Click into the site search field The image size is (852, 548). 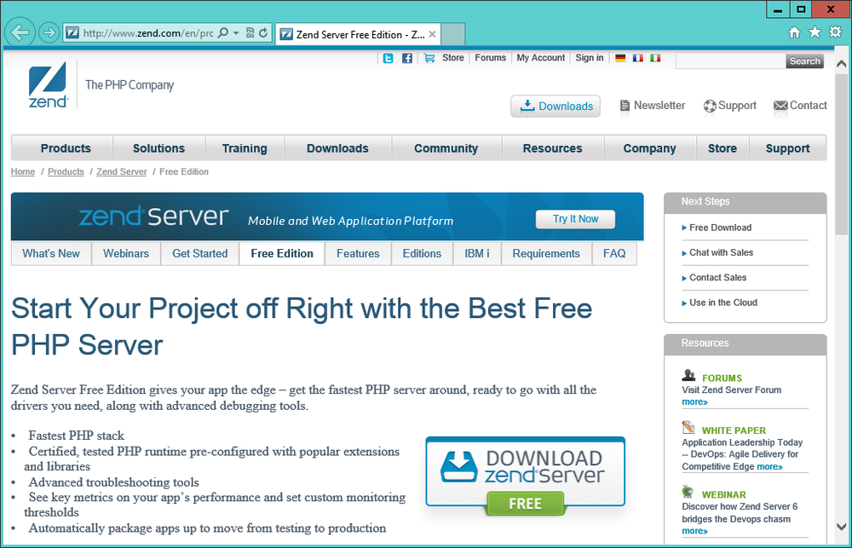(730, 61)
